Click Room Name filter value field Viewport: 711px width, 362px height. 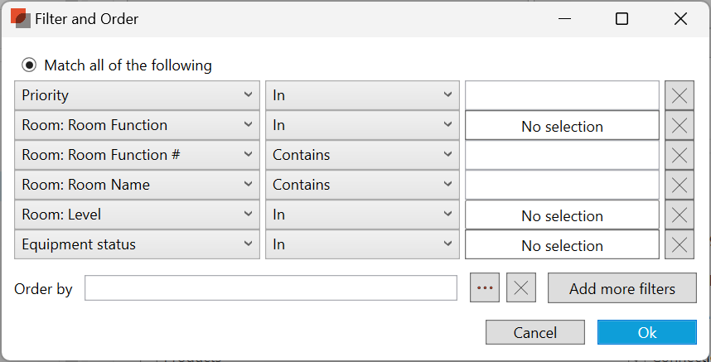pos(562,185)
